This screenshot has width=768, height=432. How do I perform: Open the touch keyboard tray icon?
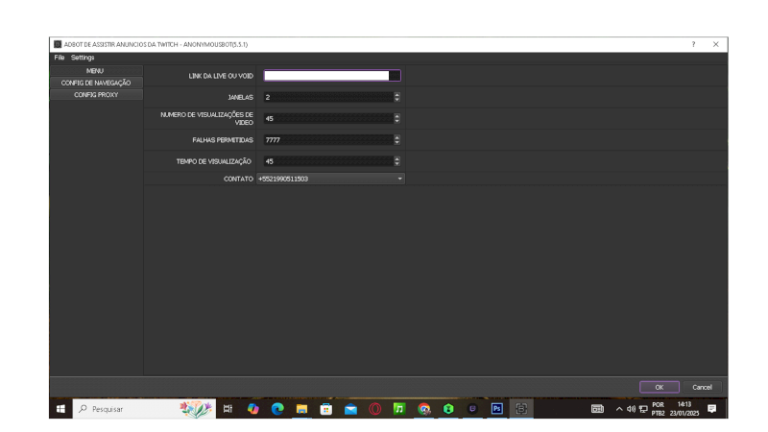click(597, 409)
